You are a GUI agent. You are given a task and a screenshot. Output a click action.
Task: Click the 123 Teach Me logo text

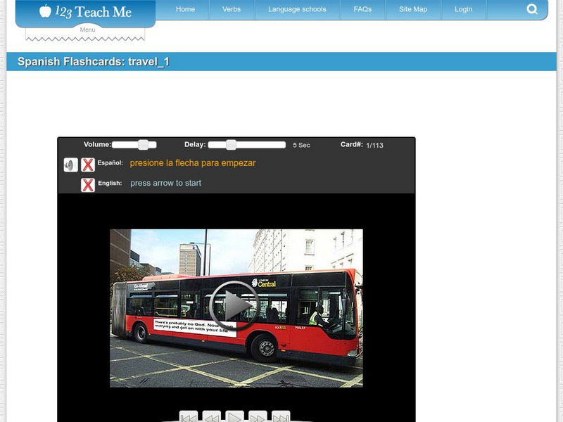point(94,11)
